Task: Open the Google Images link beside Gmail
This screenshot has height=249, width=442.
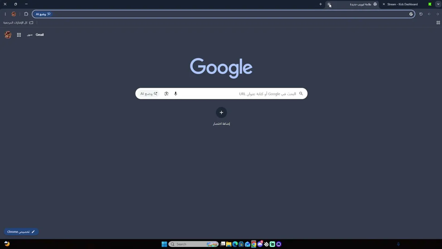Action: click(x=30, y=35)
